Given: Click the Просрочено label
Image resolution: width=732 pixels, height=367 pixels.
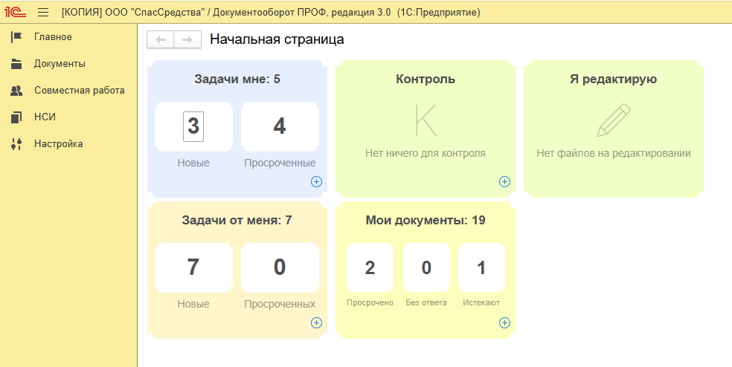Looking at the screenshot, I should pyautogui.click(x=370, y=302).
